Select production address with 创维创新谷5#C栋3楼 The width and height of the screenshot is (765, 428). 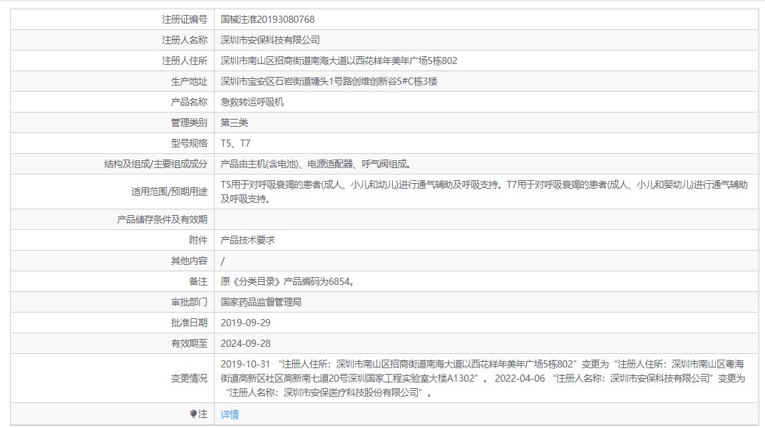click(329, 81)
